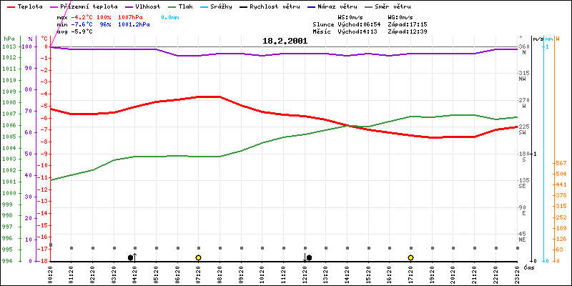This screenshot has height=286, width=572.
Task: Click the black moonset marker near 12:20
Action: click(309, 257)
